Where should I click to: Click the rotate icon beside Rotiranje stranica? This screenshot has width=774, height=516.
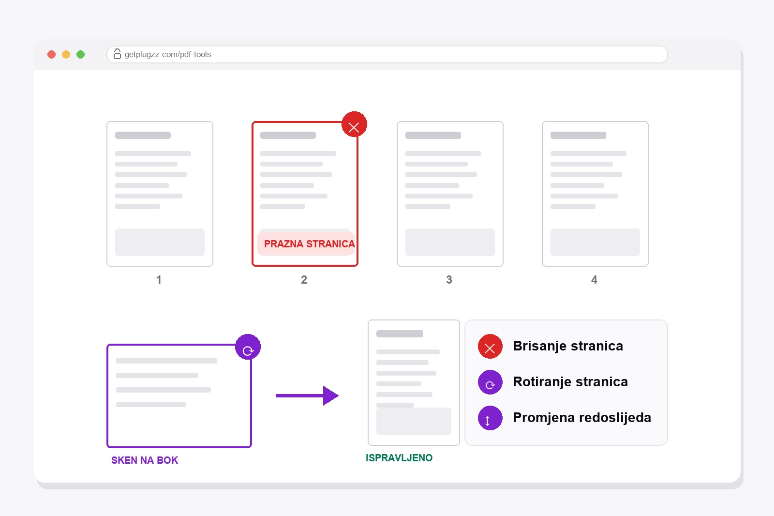(x=490, y=382)
